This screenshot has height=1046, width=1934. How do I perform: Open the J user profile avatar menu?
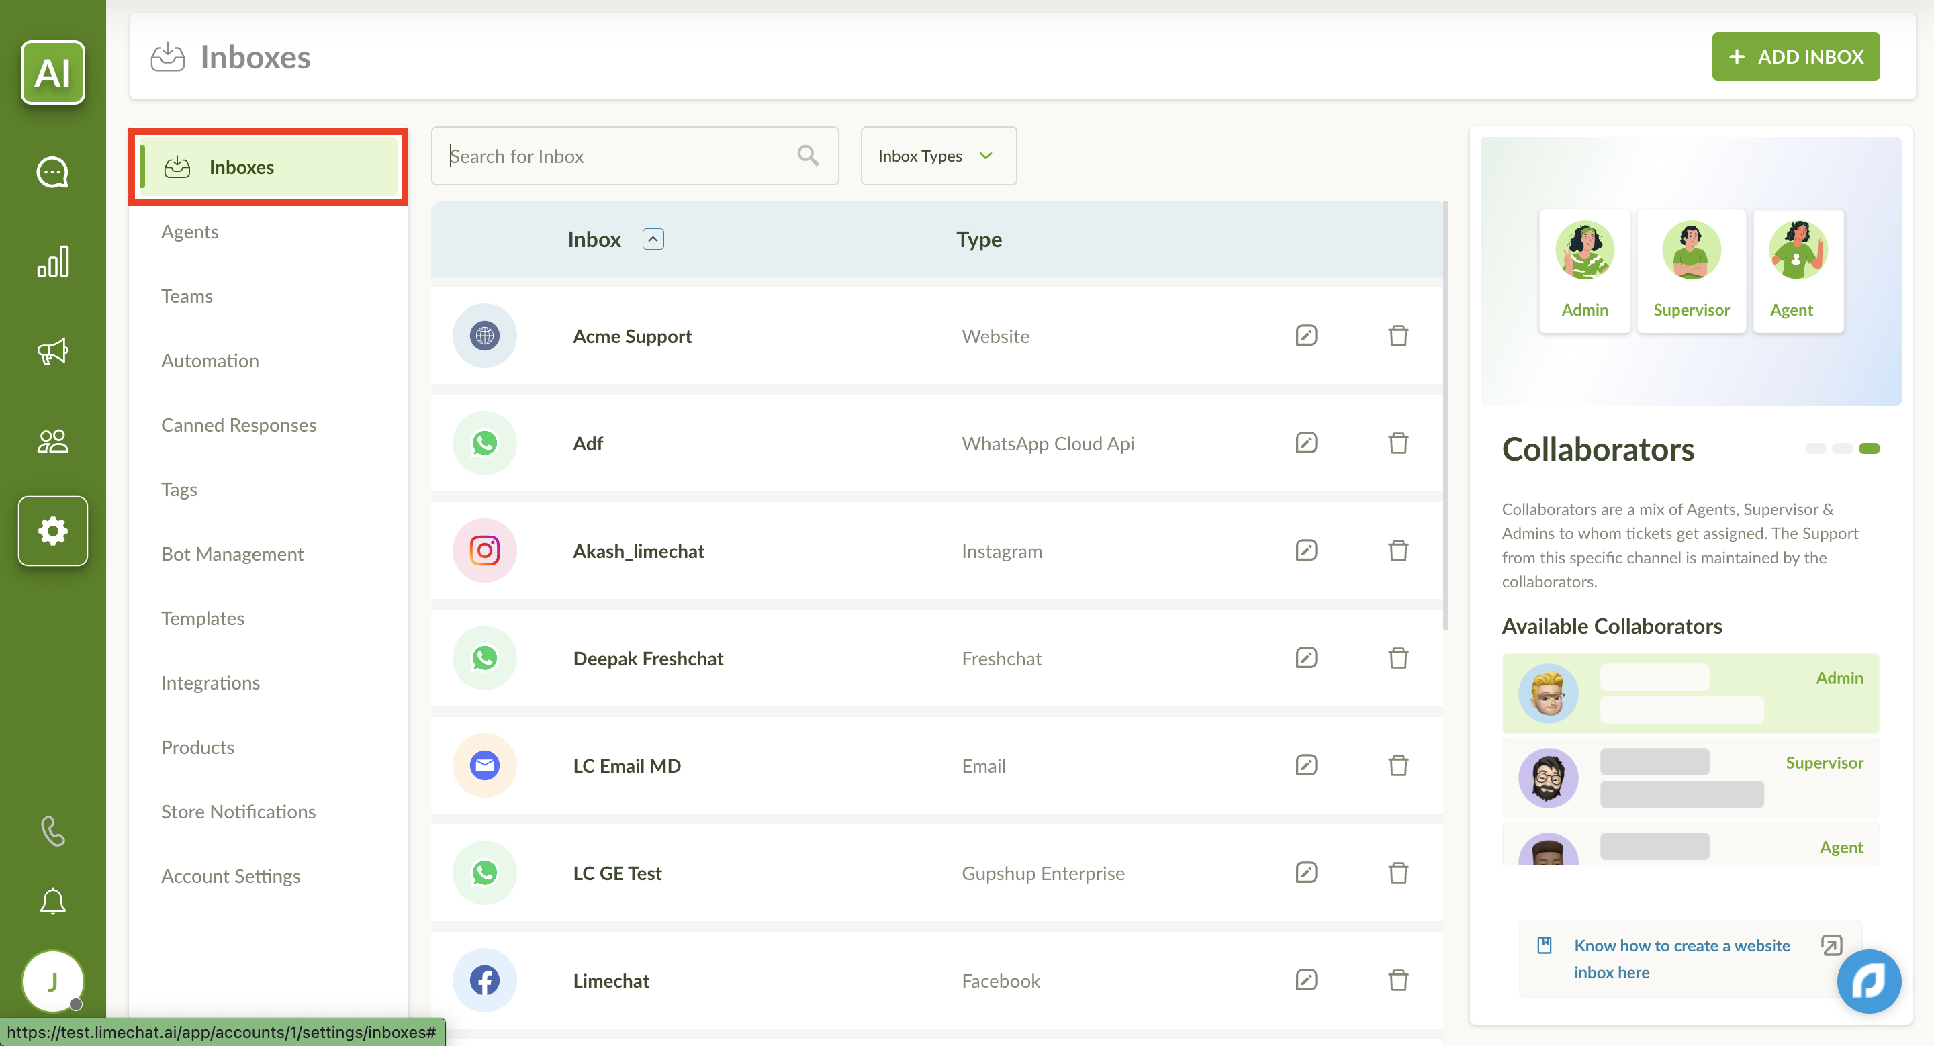(52, 981)
